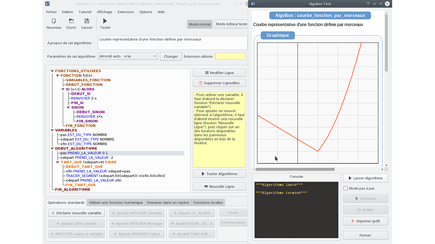Click the Nouveau file icon

point(54,22)
